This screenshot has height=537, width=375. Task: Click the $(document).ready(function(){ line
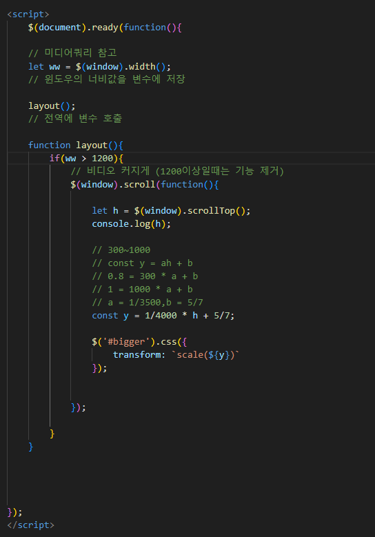coord(105,28)
